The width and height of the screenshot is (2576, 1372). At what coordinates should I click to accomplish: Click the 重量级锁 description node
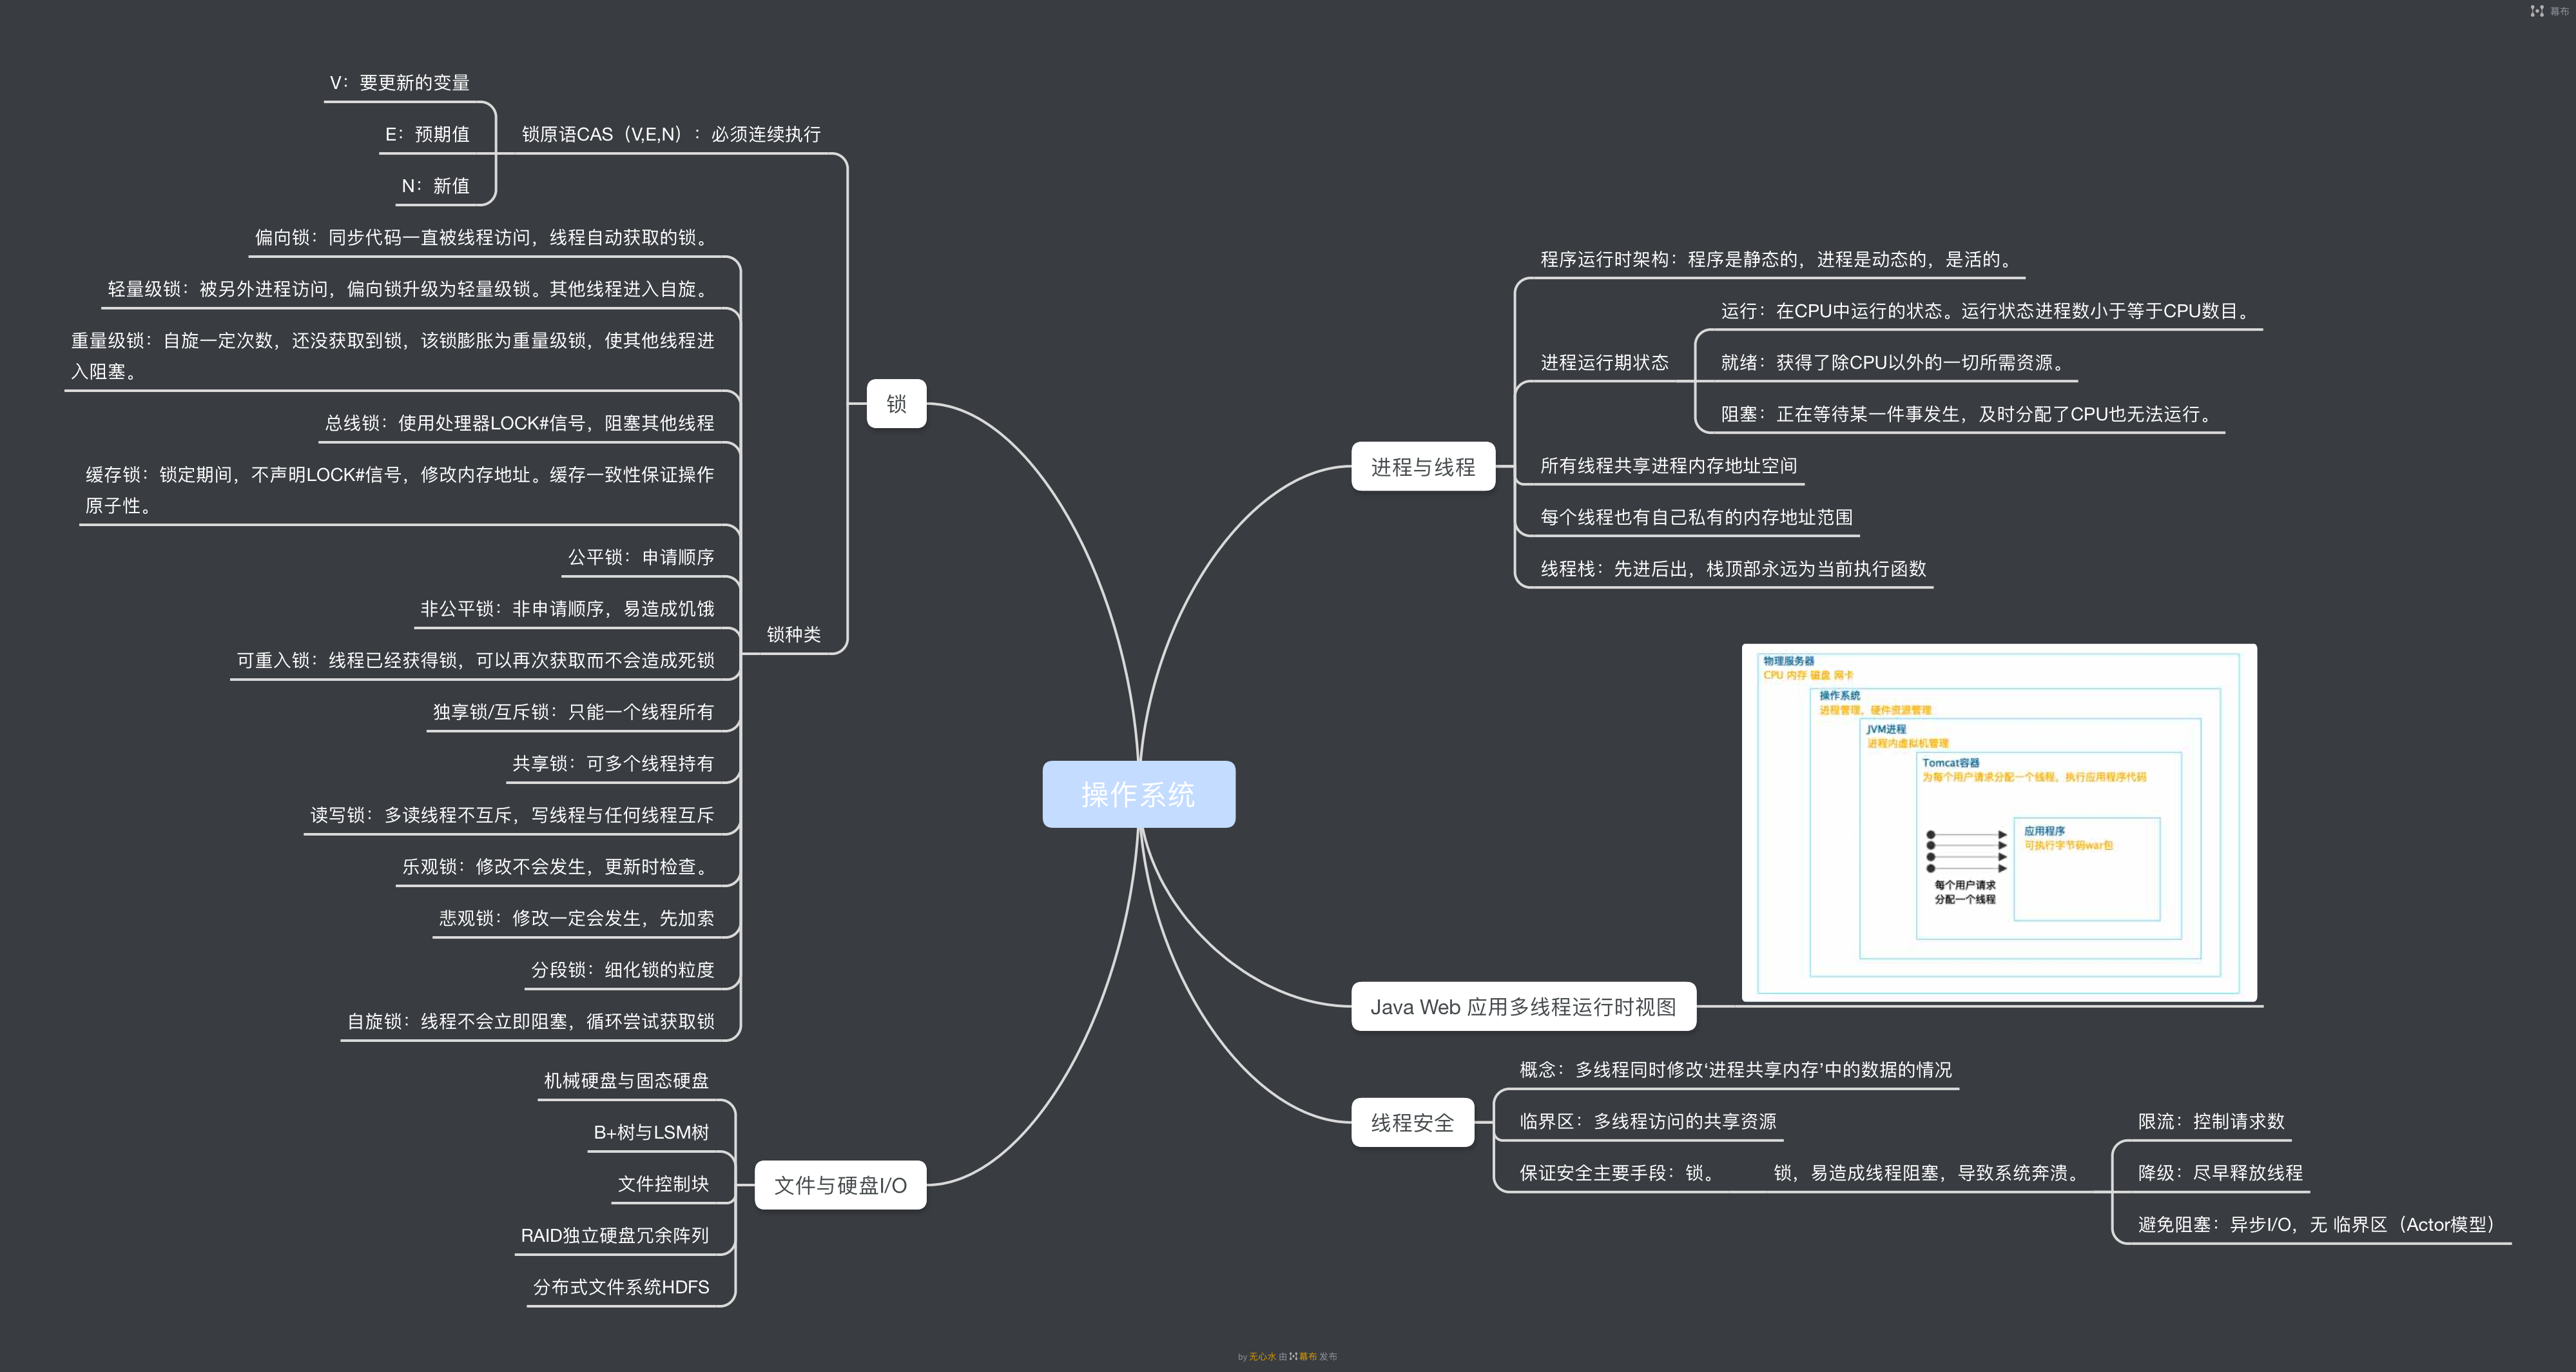coord(392,357)
